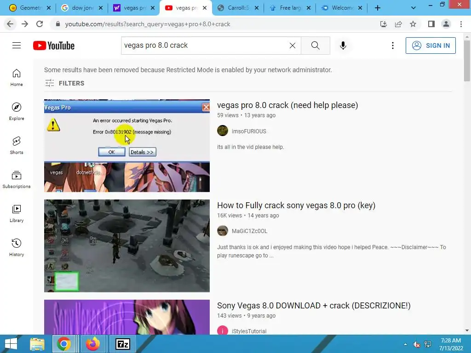The width and height of the screenshot is (471, 353).
Task: Open History in sidebar
Action: (17, 247)
